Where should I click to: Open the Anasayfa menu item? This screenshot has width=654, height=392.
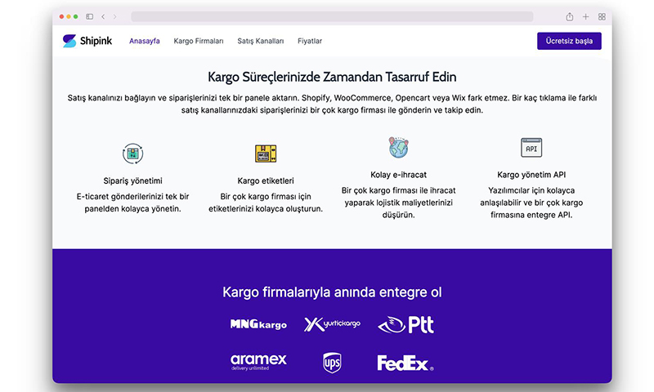(x=145, y=41)
